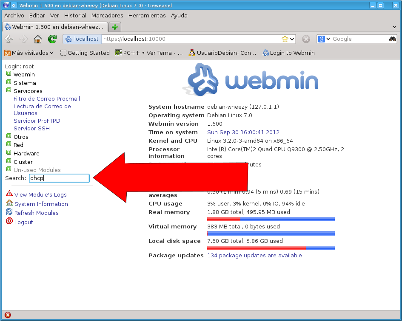Open Filtro de Correo Procmail module
Viewport: 402px width, 321px height.
tap(47, 99)
